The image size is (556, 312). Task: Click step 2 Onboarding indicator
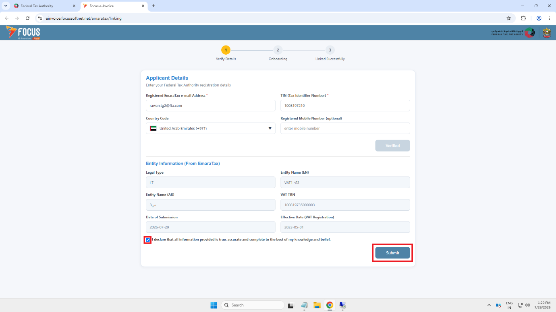coord(278,50)
